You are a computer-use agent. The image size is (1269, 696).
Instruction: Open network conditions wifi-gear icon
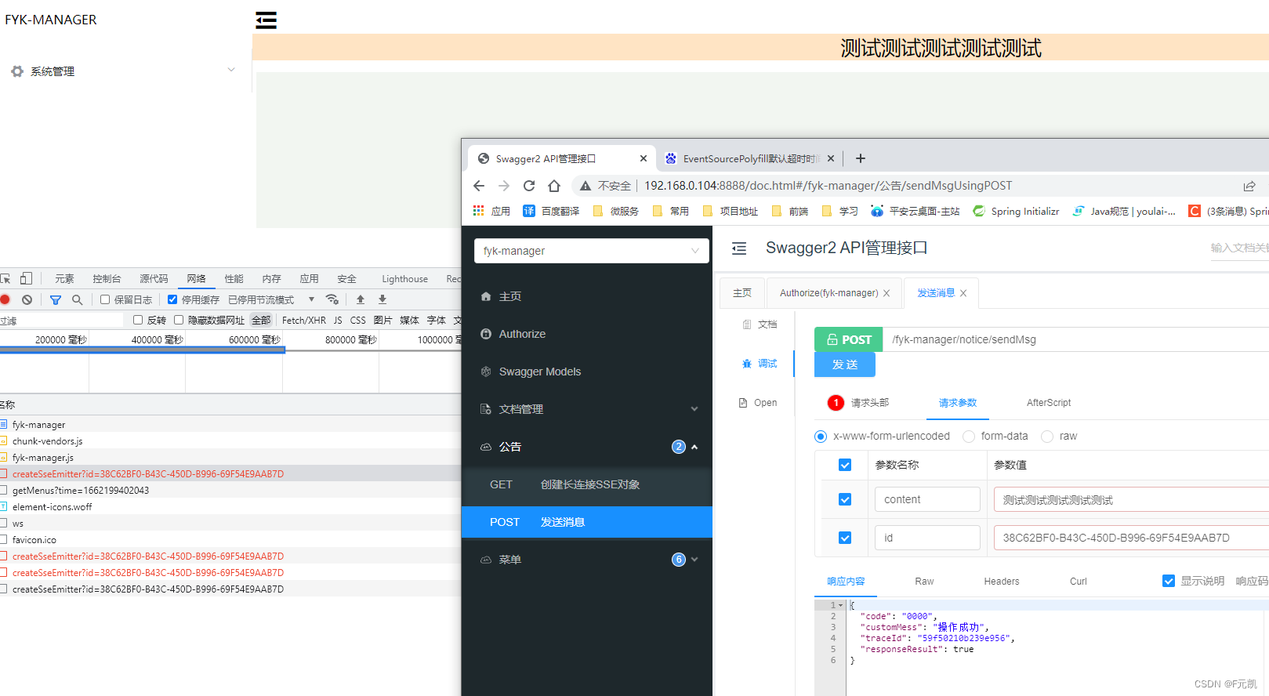point(332,299)
